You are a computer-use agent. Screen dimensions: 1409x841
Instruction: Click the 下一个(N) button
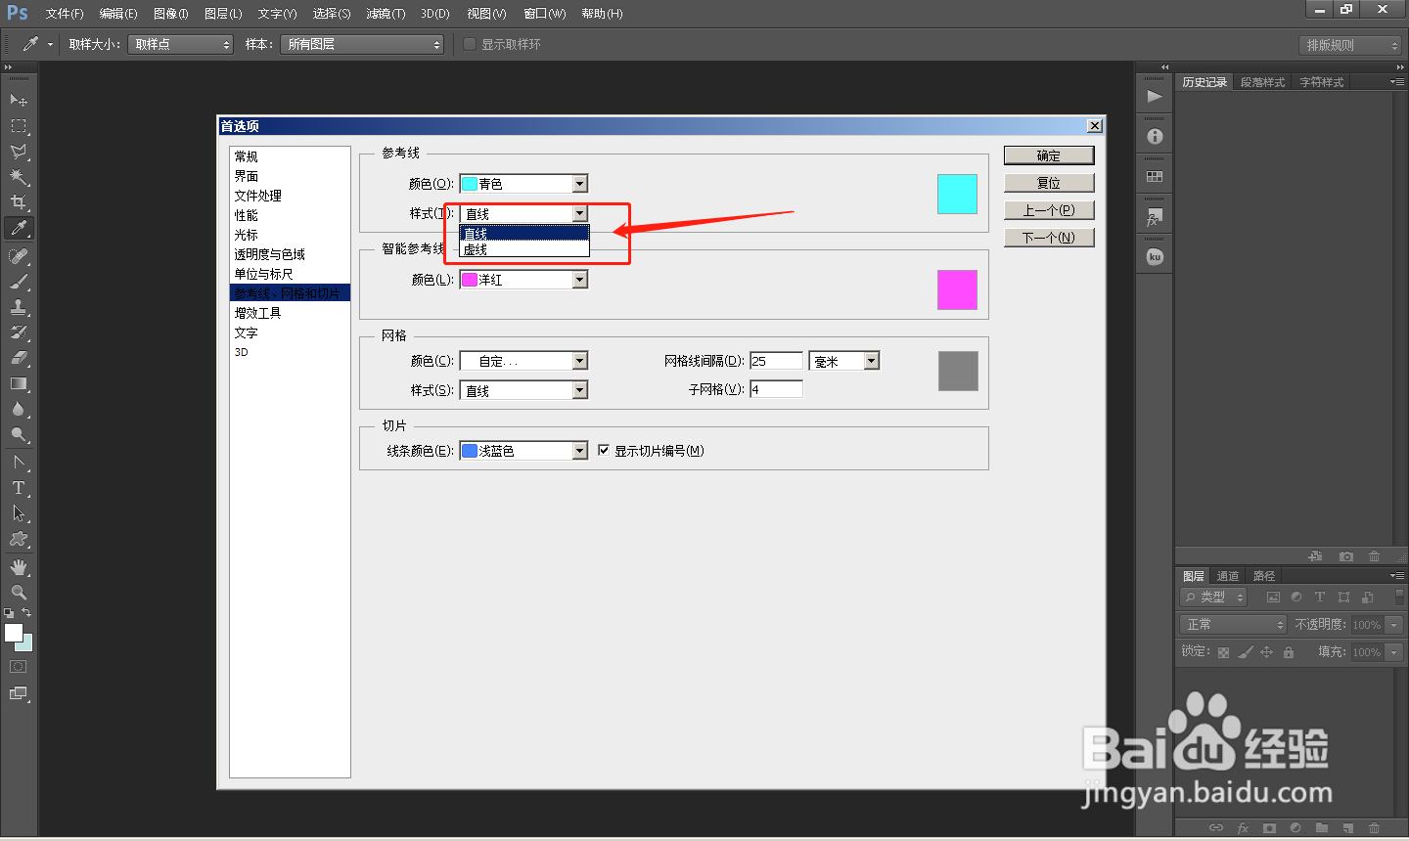(x=1049, y=238)
